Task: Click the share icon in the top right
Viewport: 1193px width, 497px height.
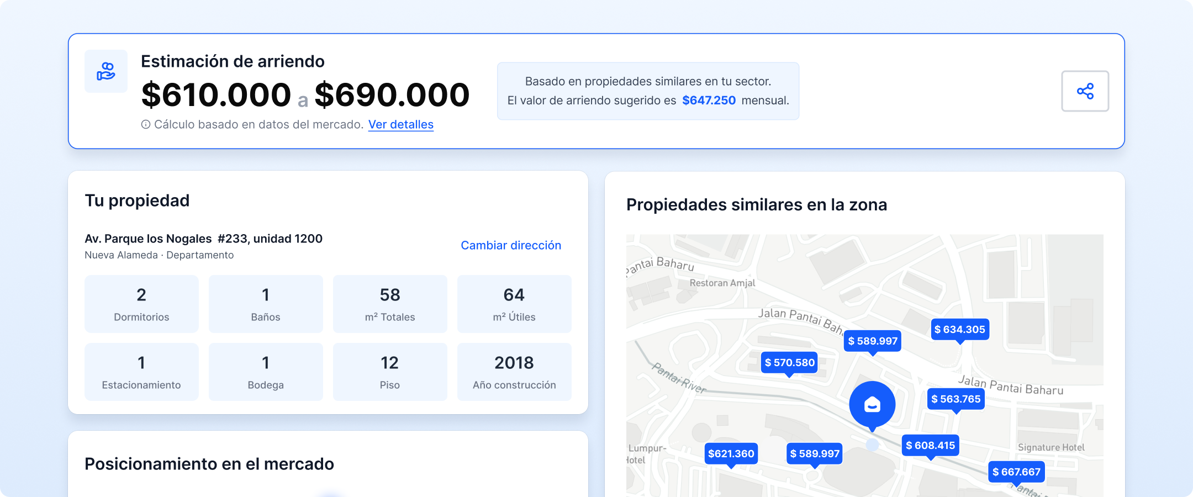Action: pyautogui.click(x=1084, y=91)
